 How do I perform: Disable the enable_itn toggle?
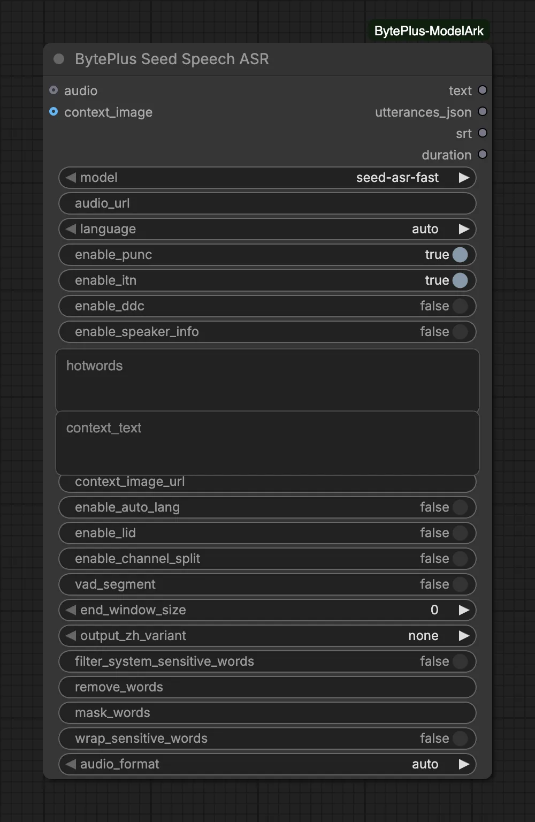click(x=460, y=280)
